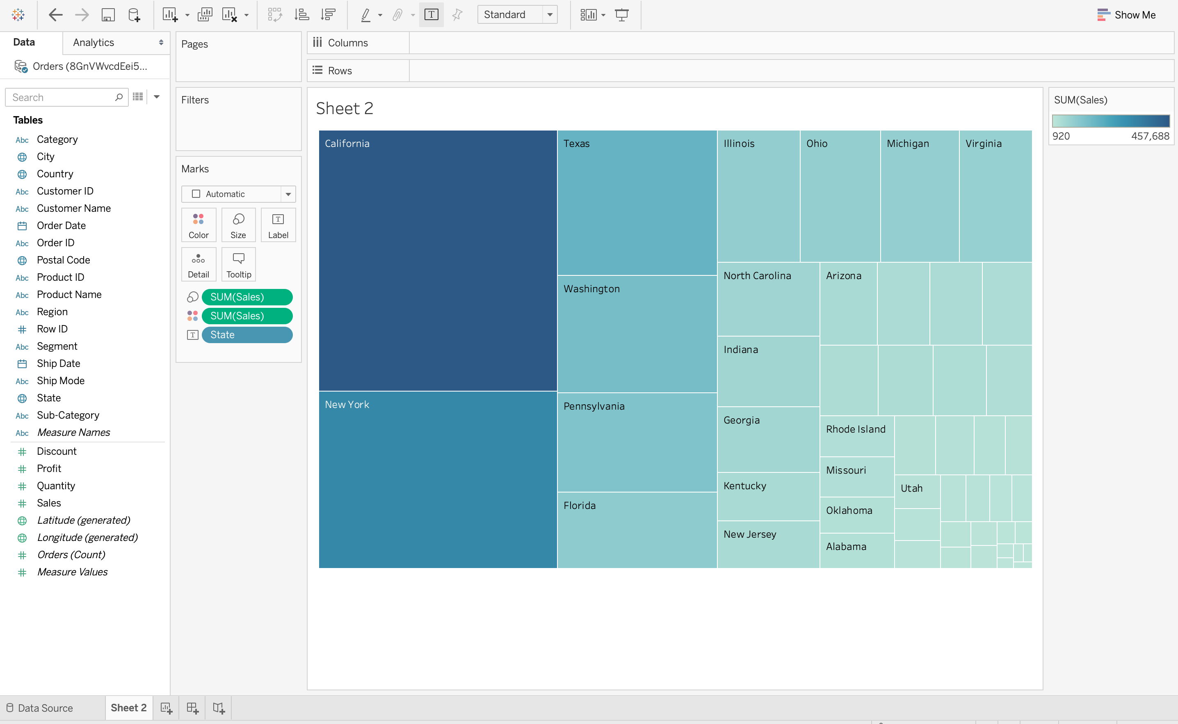
Task: Open the Show Me panel
Action: coord(1126,15)
